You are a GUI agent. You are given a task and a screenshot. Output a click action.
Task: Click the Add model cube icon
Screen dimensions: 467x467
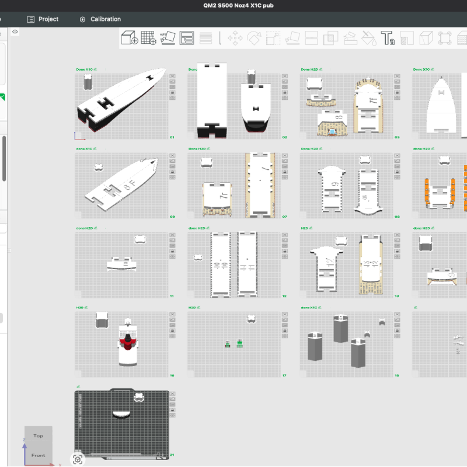[129, 39]
